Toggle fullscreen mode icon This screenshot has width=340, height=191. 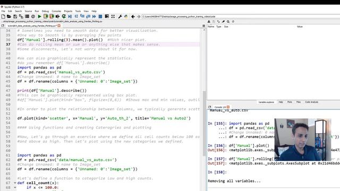pos(113,16)
